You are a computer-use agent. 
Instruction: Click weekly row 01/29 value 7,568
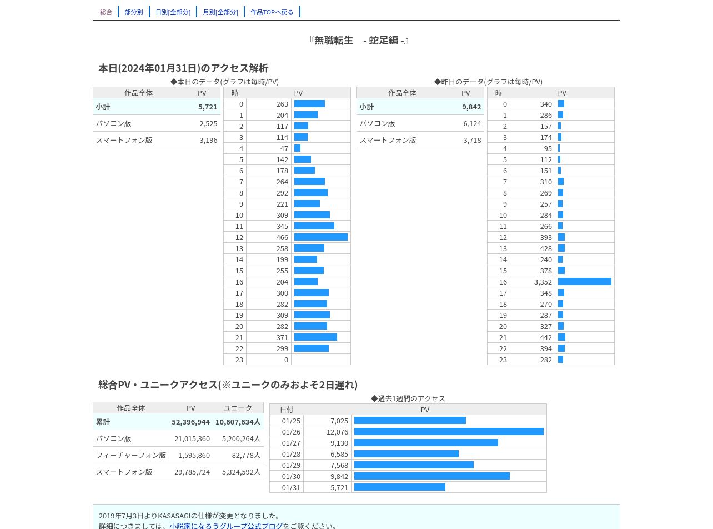click(339, 465)
